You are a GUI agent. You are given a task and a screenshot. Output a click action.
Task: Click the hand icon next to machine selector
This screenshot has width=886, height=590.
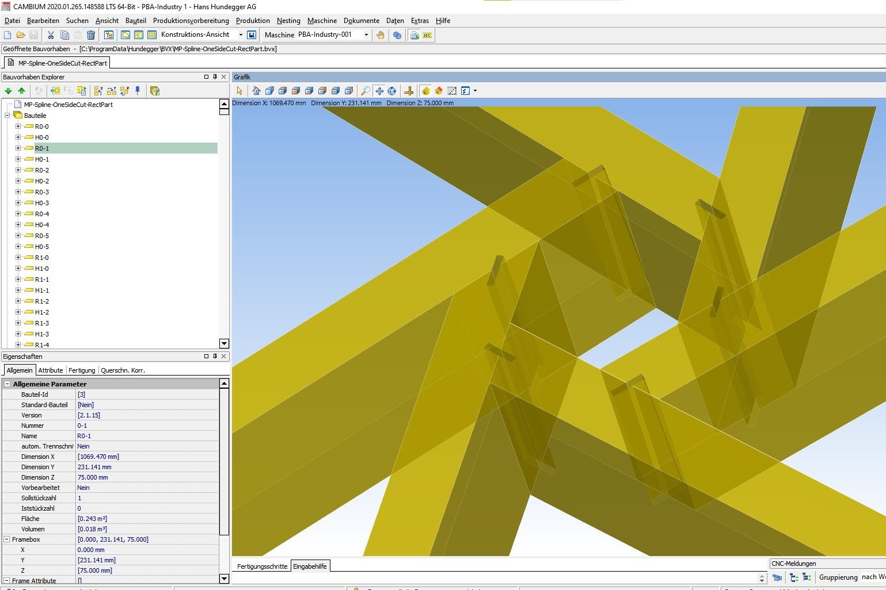tap(380, 35)
